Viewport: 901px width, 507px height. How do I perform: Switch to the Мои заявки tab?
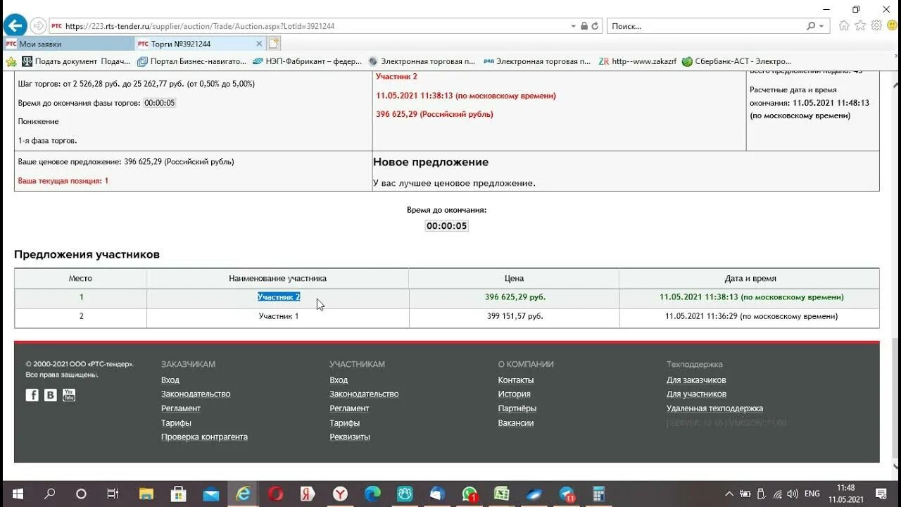click(68, 44)
